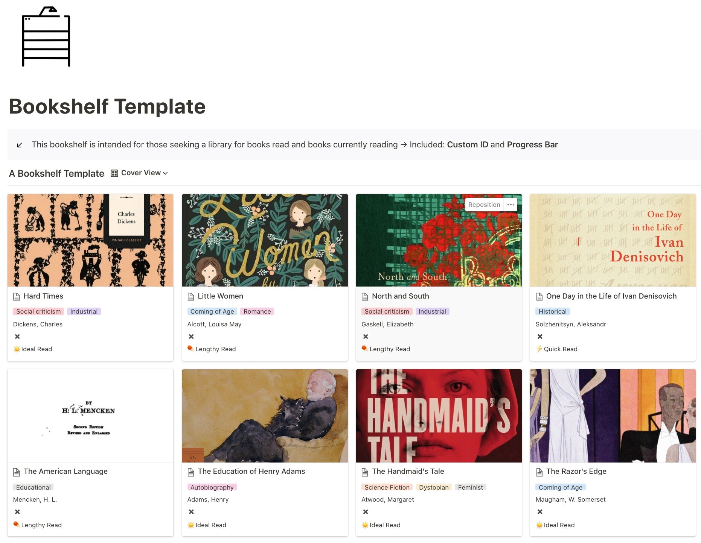Click page icon beside The Handmaid's Tale
The width and height of the screenshot is (701, 543).
click(x=365, y=472)
